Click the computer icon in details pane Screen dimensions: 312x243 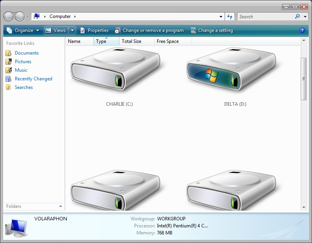(x=16, y=227)
